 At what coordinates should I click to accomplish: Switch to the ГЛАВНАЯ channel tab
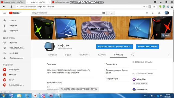tap(52, 55)
